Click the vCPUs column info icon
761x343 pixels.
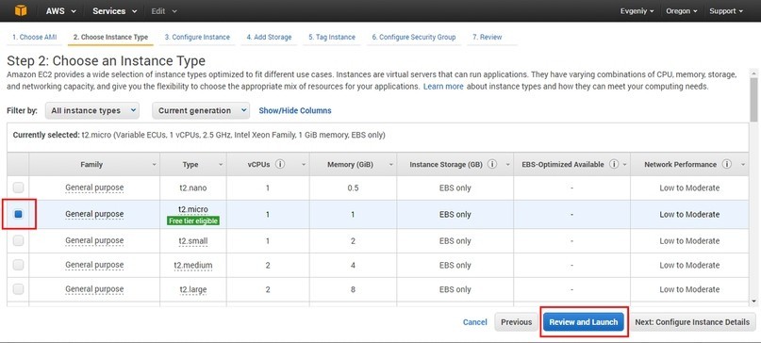[280, 164]
